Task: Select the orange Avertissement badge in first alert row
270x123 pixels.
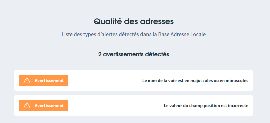Action: (x=44, y=81)
